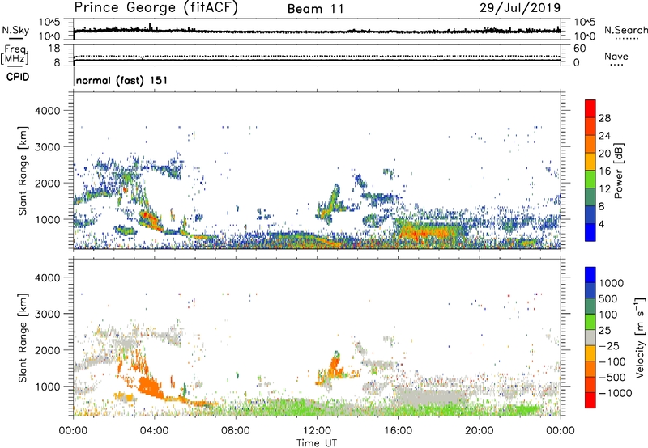
Task: Click the red bottom of velocity colorbar
Action: 590,400
